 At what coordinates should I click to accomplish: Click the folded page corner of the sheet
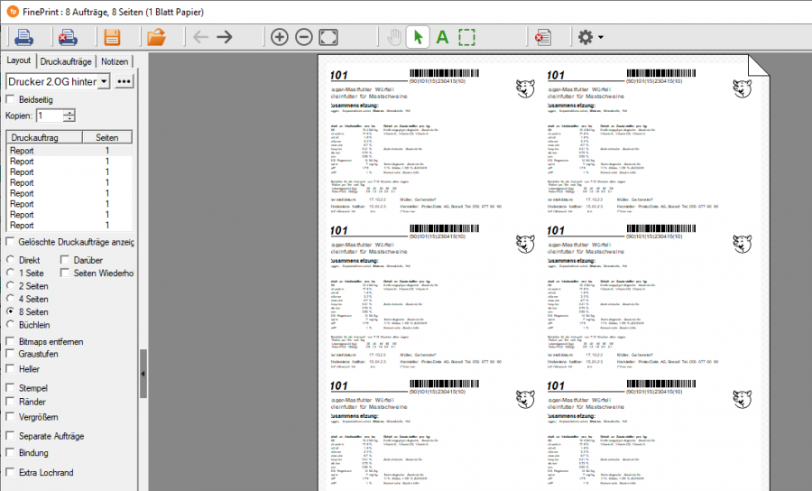click(759, 66)
